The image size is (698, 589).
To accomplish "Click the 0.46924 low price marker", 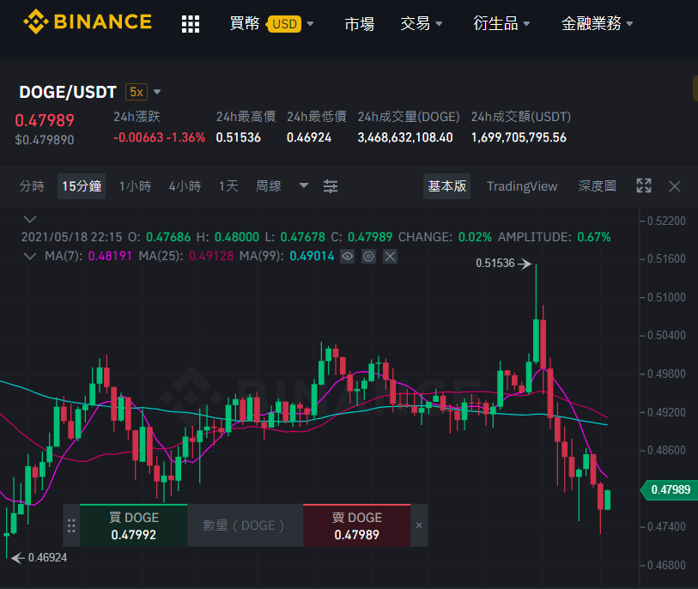I will pyautogui.click(x=39, y=557).
